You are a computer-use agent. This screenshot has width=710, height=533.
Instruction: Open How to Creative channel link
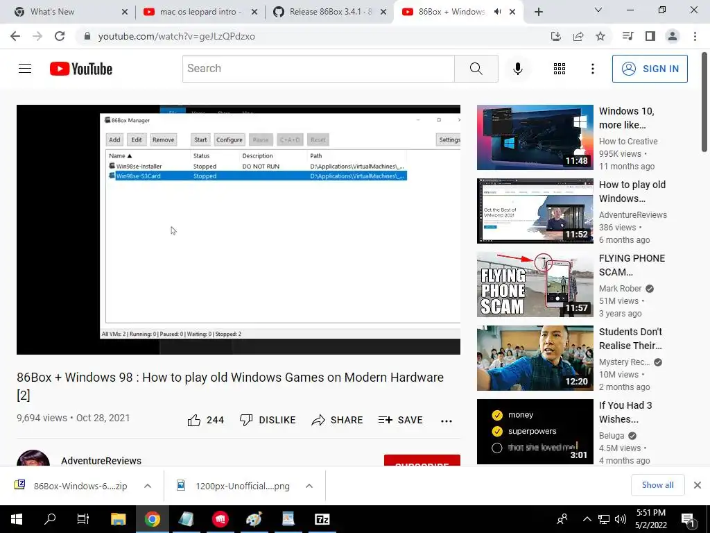[628, 142]
